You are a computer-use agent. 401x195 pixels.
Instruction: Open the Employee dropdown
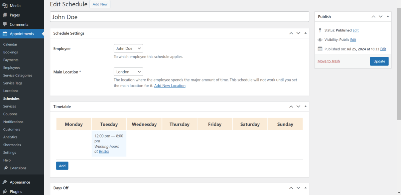[128, 48]
